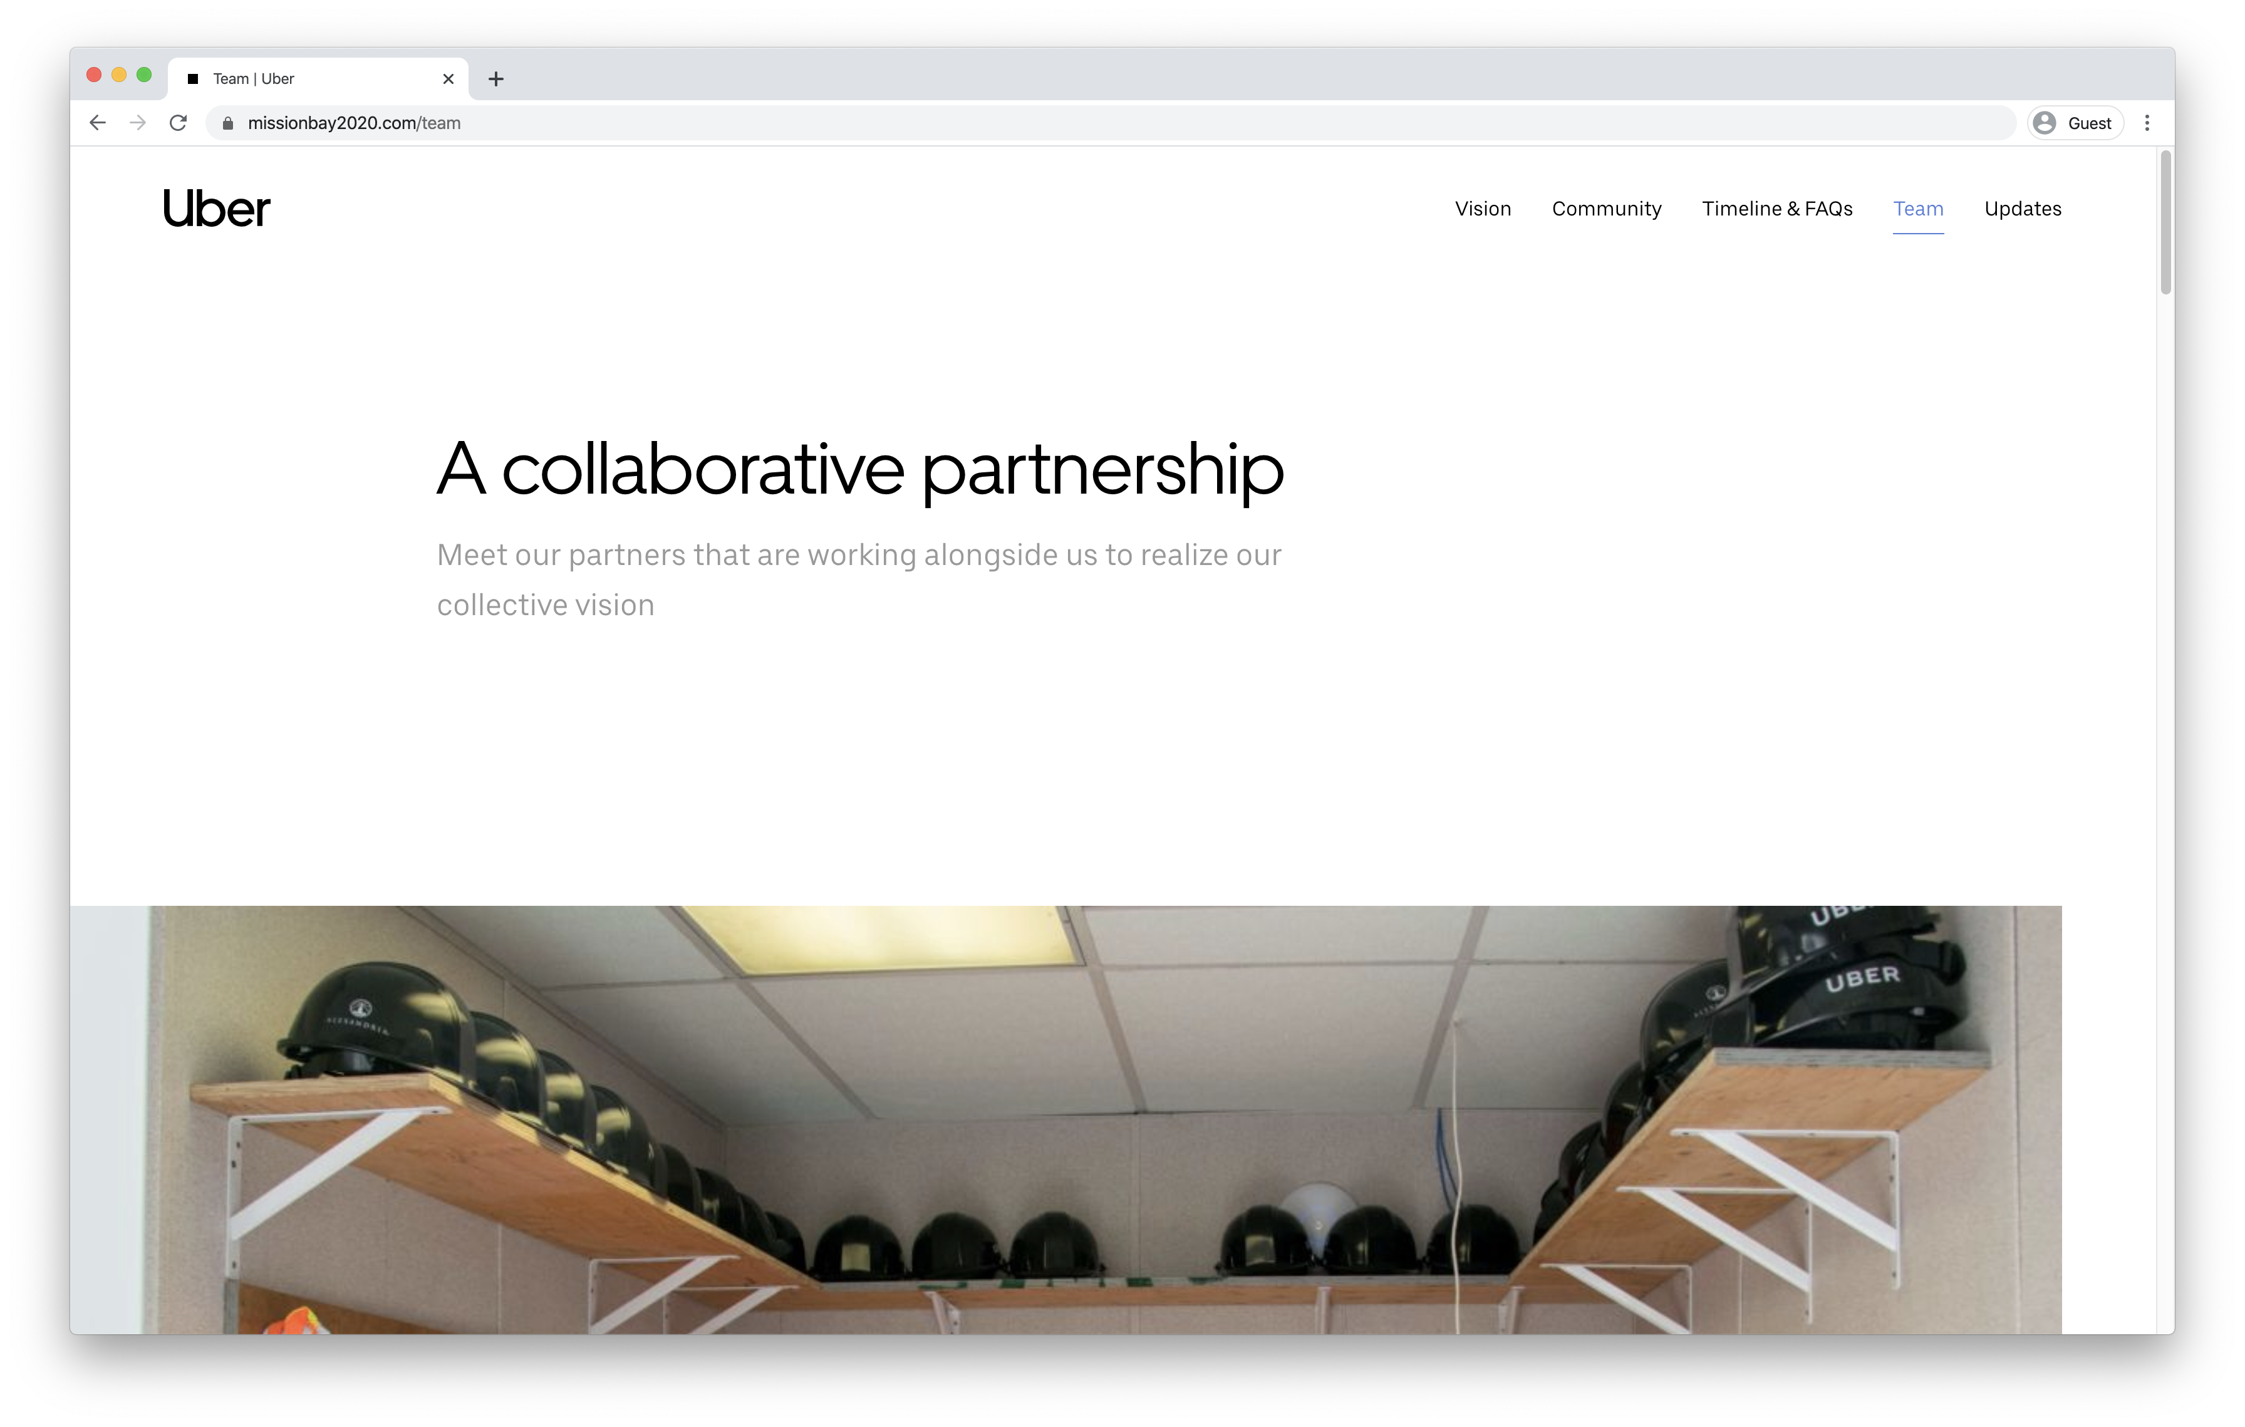Click the padlock site info icon

tap(227, 123)
